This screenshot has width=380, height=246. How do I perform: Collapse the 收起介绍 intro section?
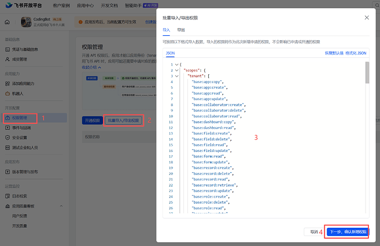(91, 67)
